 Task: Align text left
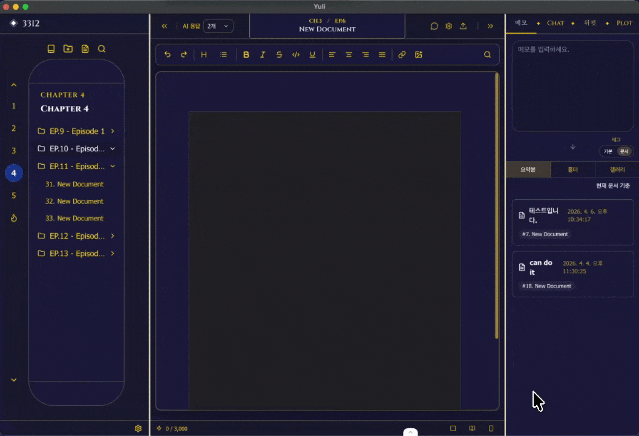pos(332,54)
